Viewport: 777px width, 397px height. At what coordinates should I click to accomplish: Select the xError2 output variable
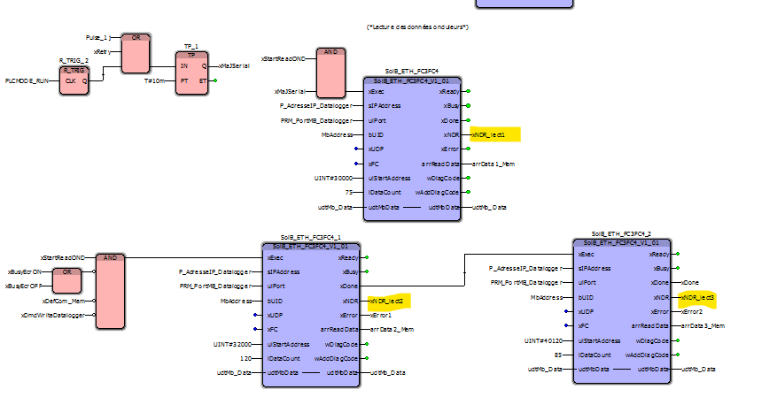click(692, 311)
